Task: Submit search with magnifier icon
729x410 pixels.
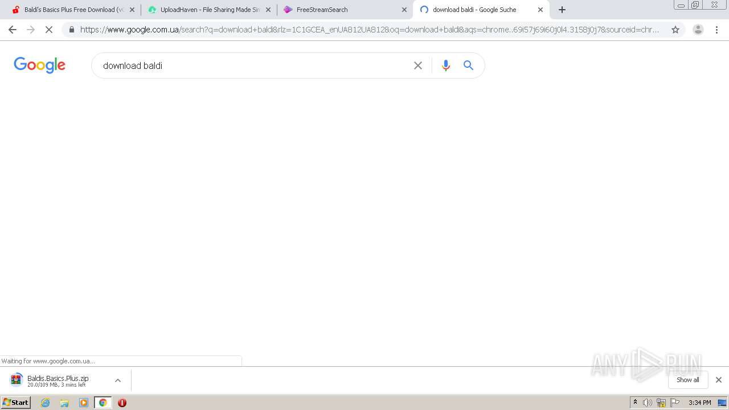Action: click(x=468, y=65)
